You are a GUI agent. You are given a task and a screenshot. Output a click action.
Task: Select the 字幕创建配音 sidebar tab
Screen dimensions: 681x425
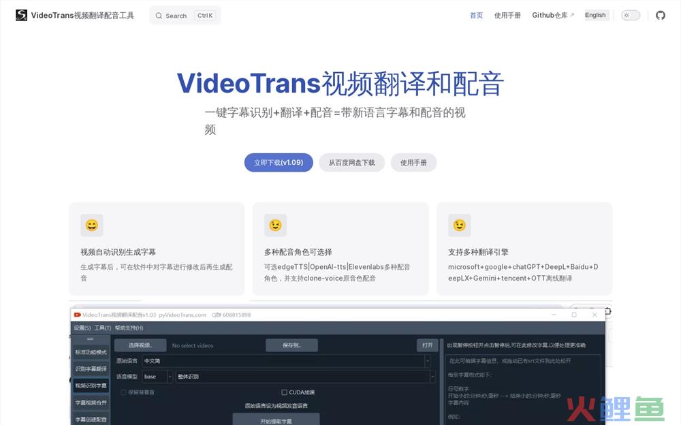pos(91,419)
